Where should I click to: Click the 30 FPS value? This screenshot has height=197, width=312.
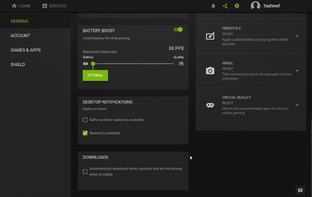point(176,48)
